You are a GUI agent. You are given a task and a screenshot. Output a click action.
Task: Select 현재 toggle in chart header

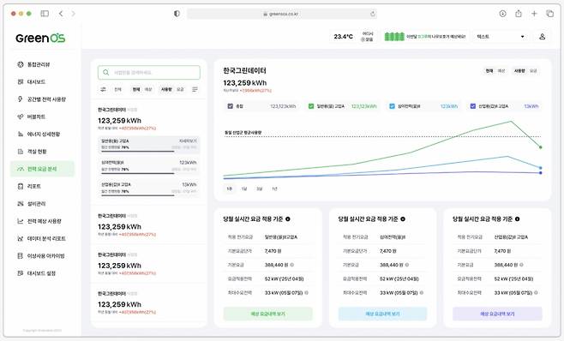489,71
